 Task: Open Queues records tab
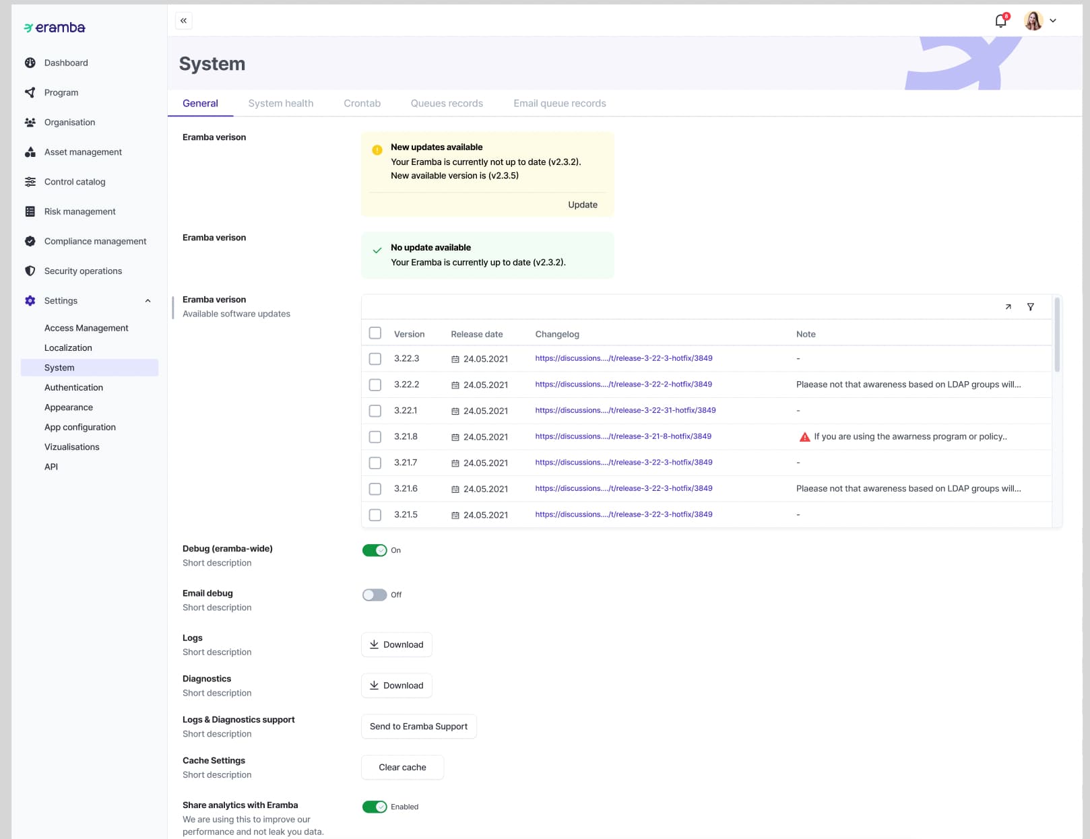click(x=447, y=103)
